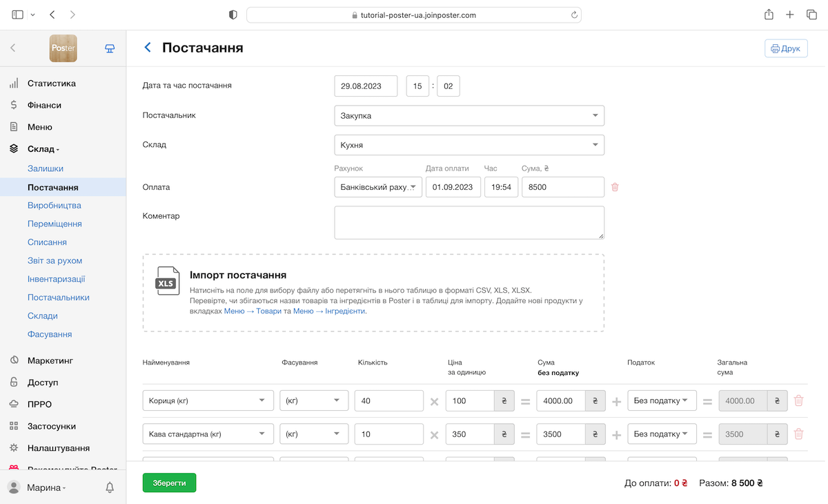This screenshot has height=504, width=828.
Task: Click the supply minutes field 02
Action: coord(448,86)
